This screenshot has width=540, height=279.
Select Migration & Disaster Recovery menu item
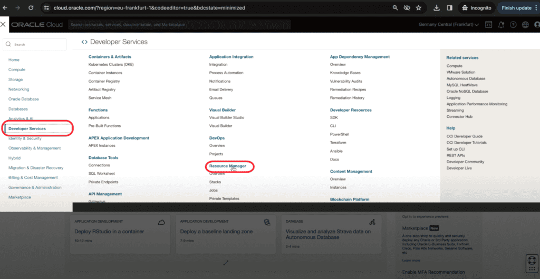coord(36,168)
